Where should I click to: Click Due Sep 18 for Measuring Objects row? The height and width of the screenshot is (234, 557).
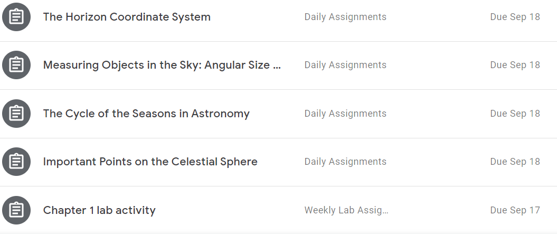(515, 65)
